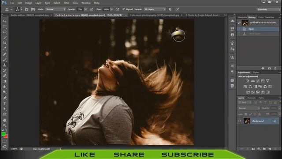
Task: Open the Flow slider dropdown arrow
Action: (x=111, y=9)
